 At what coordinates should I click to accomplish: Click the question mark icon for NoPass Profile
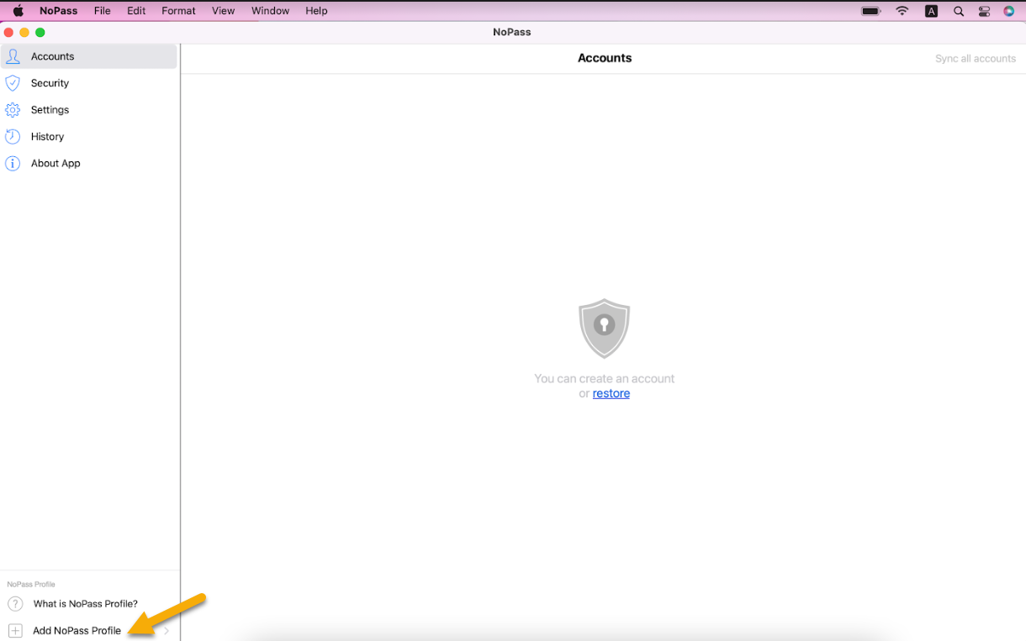pyautogui.click(x=15, y=604)
